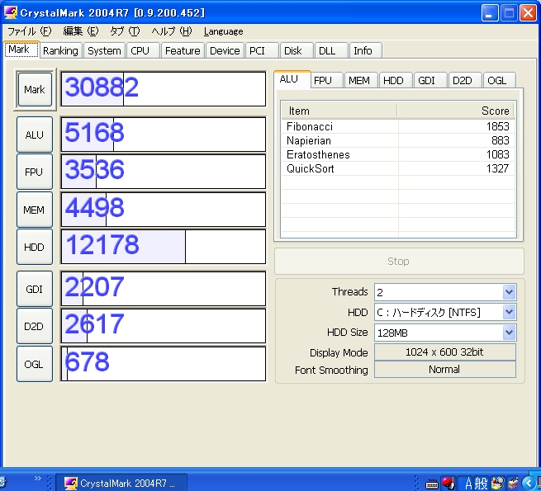Screen dimensions: 541x491
Task: Select the FPU results sub-tab
Action: pos(326,80)
